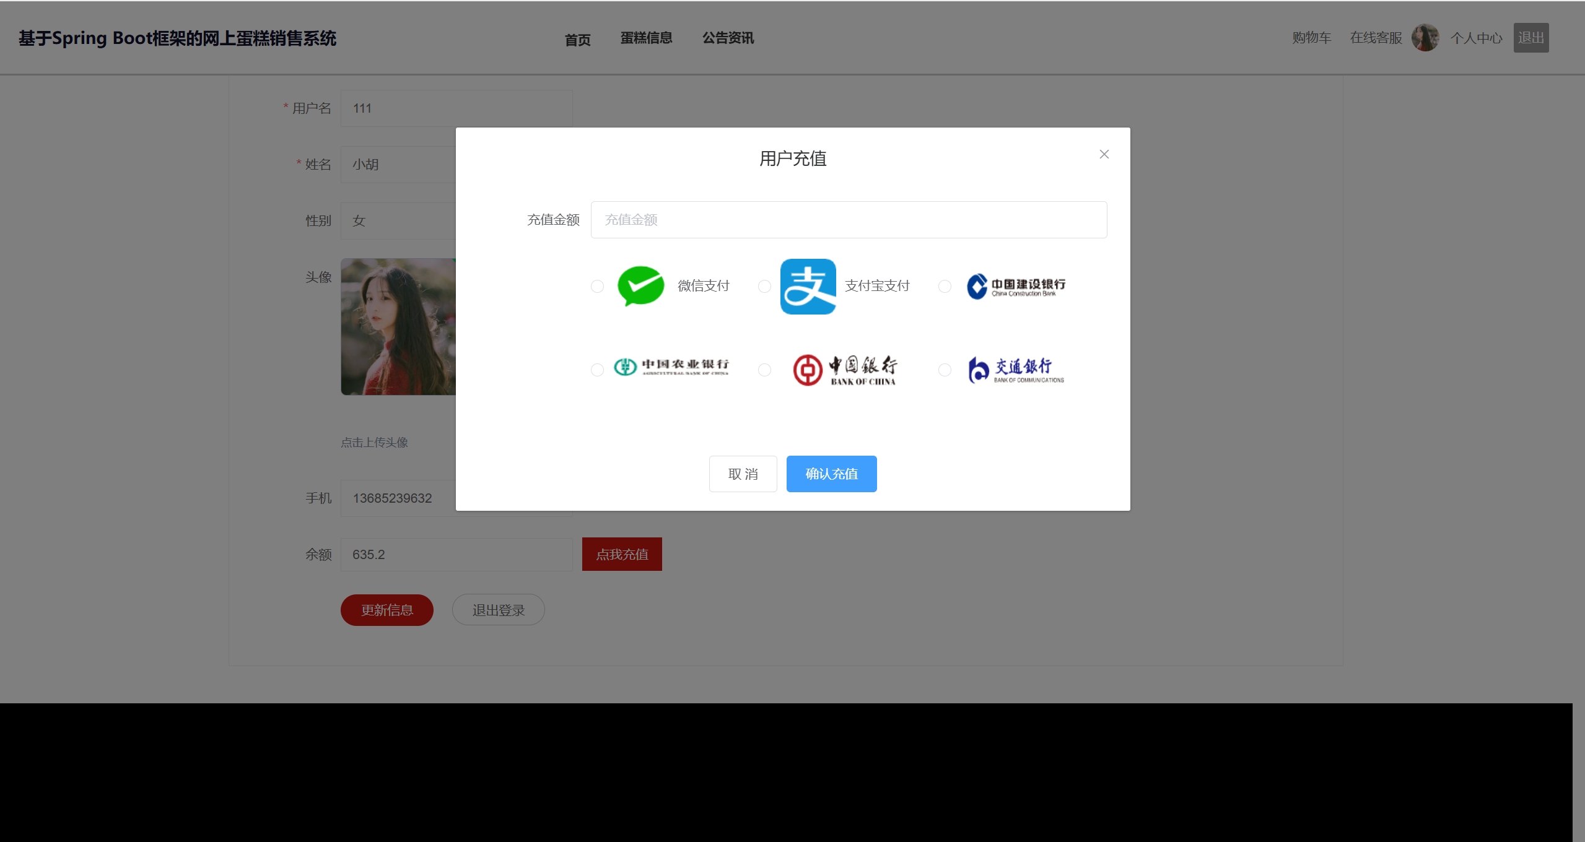Click the WeChat Pay green logo
Image resolution: width=1585 pixels, height=842 pixels.
click(x=640, y=286)
